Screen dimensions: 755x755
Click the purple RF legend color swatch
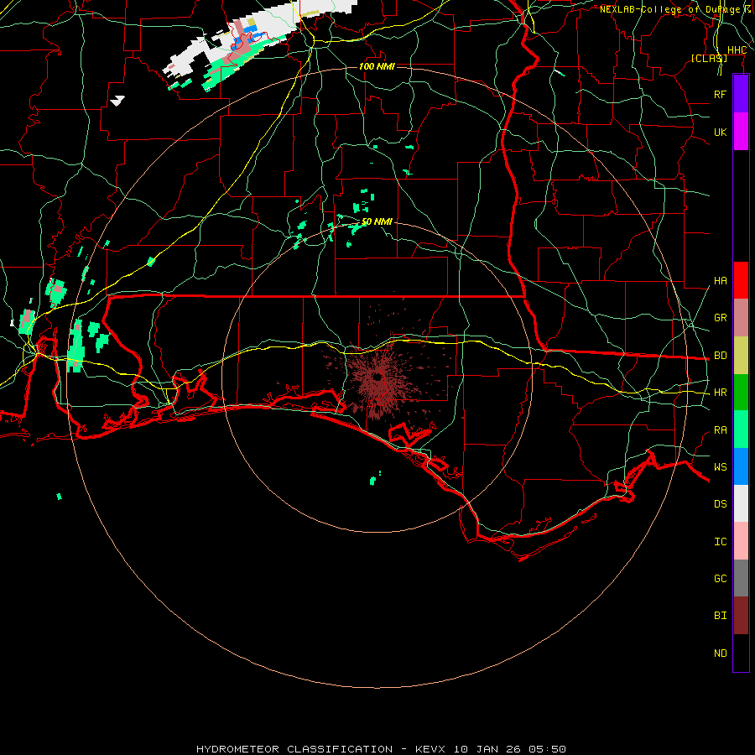pyautogui.click(x=741, y=94)
